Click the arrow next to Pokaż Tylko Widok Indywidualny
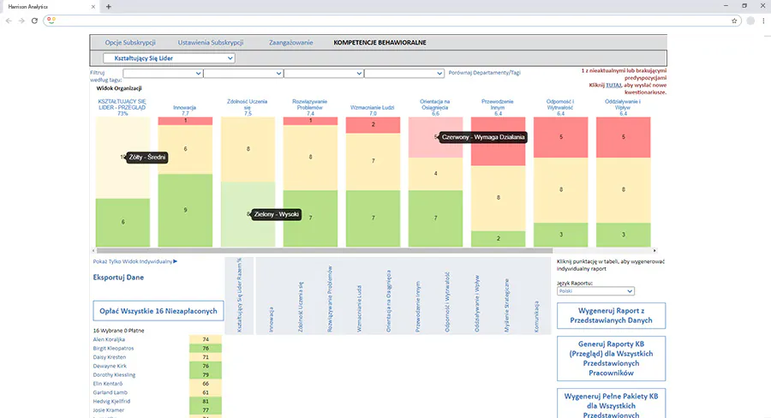The height and width of the screenshot is (418, 771). tap(175, 261)
